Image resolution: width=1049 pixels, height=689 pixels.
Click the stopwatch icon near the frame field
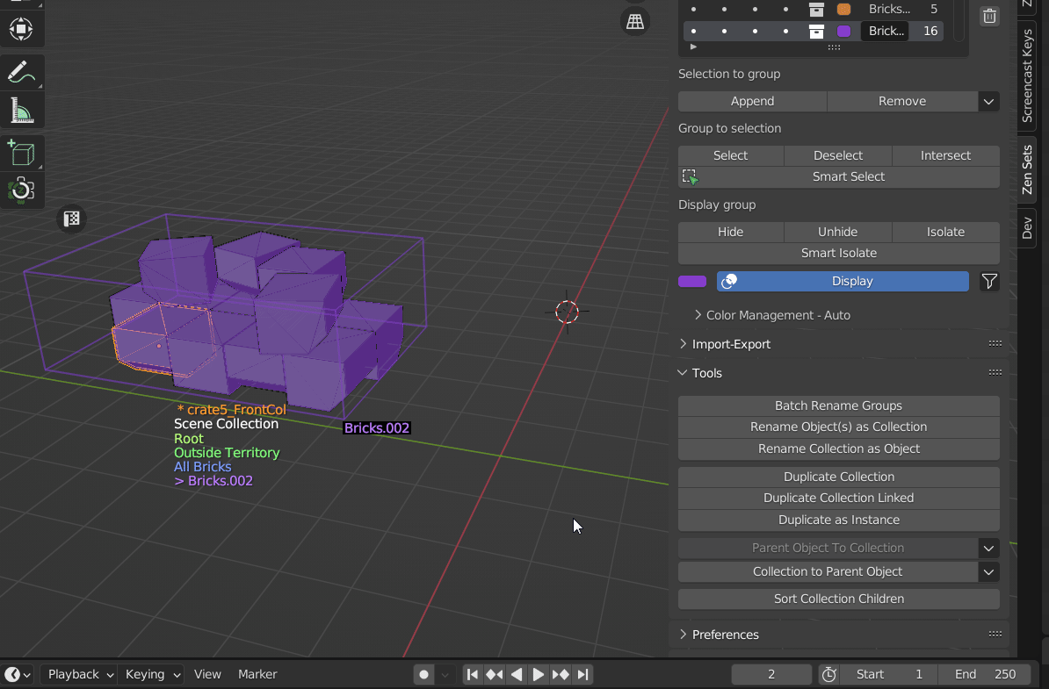tap(828, 674)
